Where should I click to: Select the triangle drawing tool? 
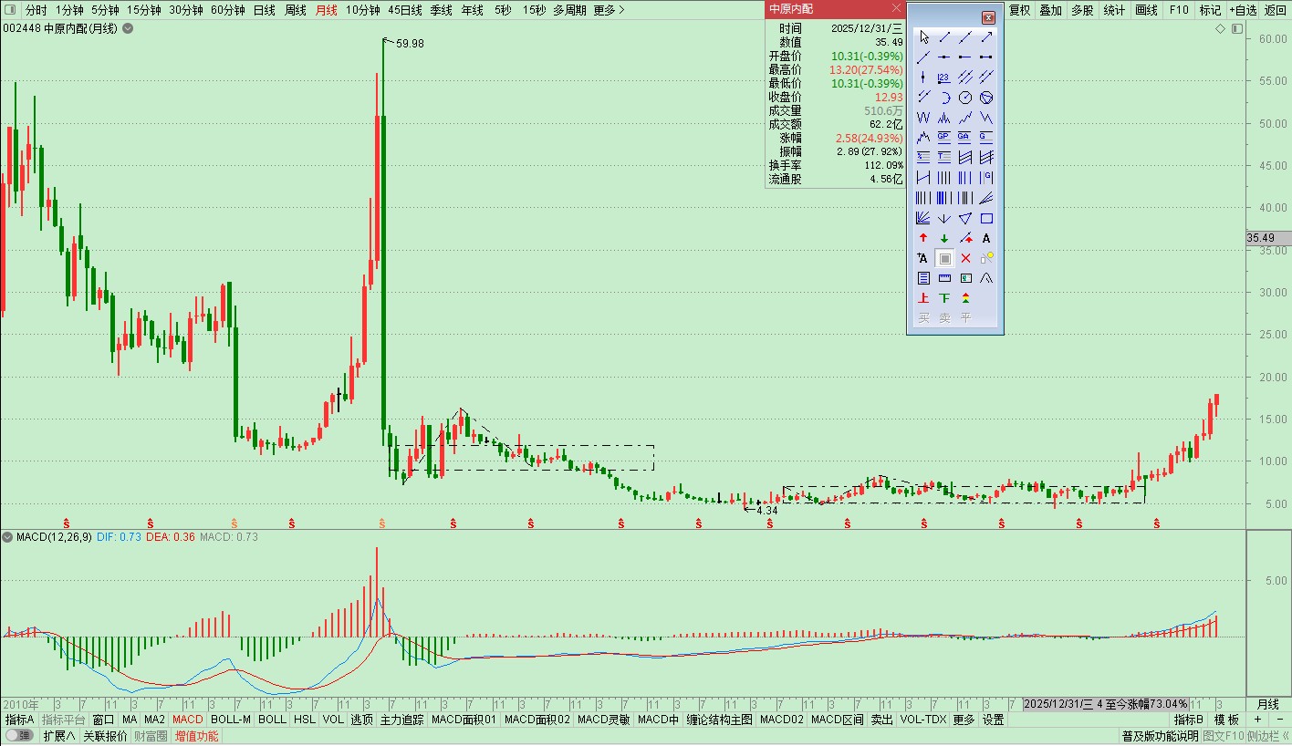pyautogui.click(x=965, y=218)
